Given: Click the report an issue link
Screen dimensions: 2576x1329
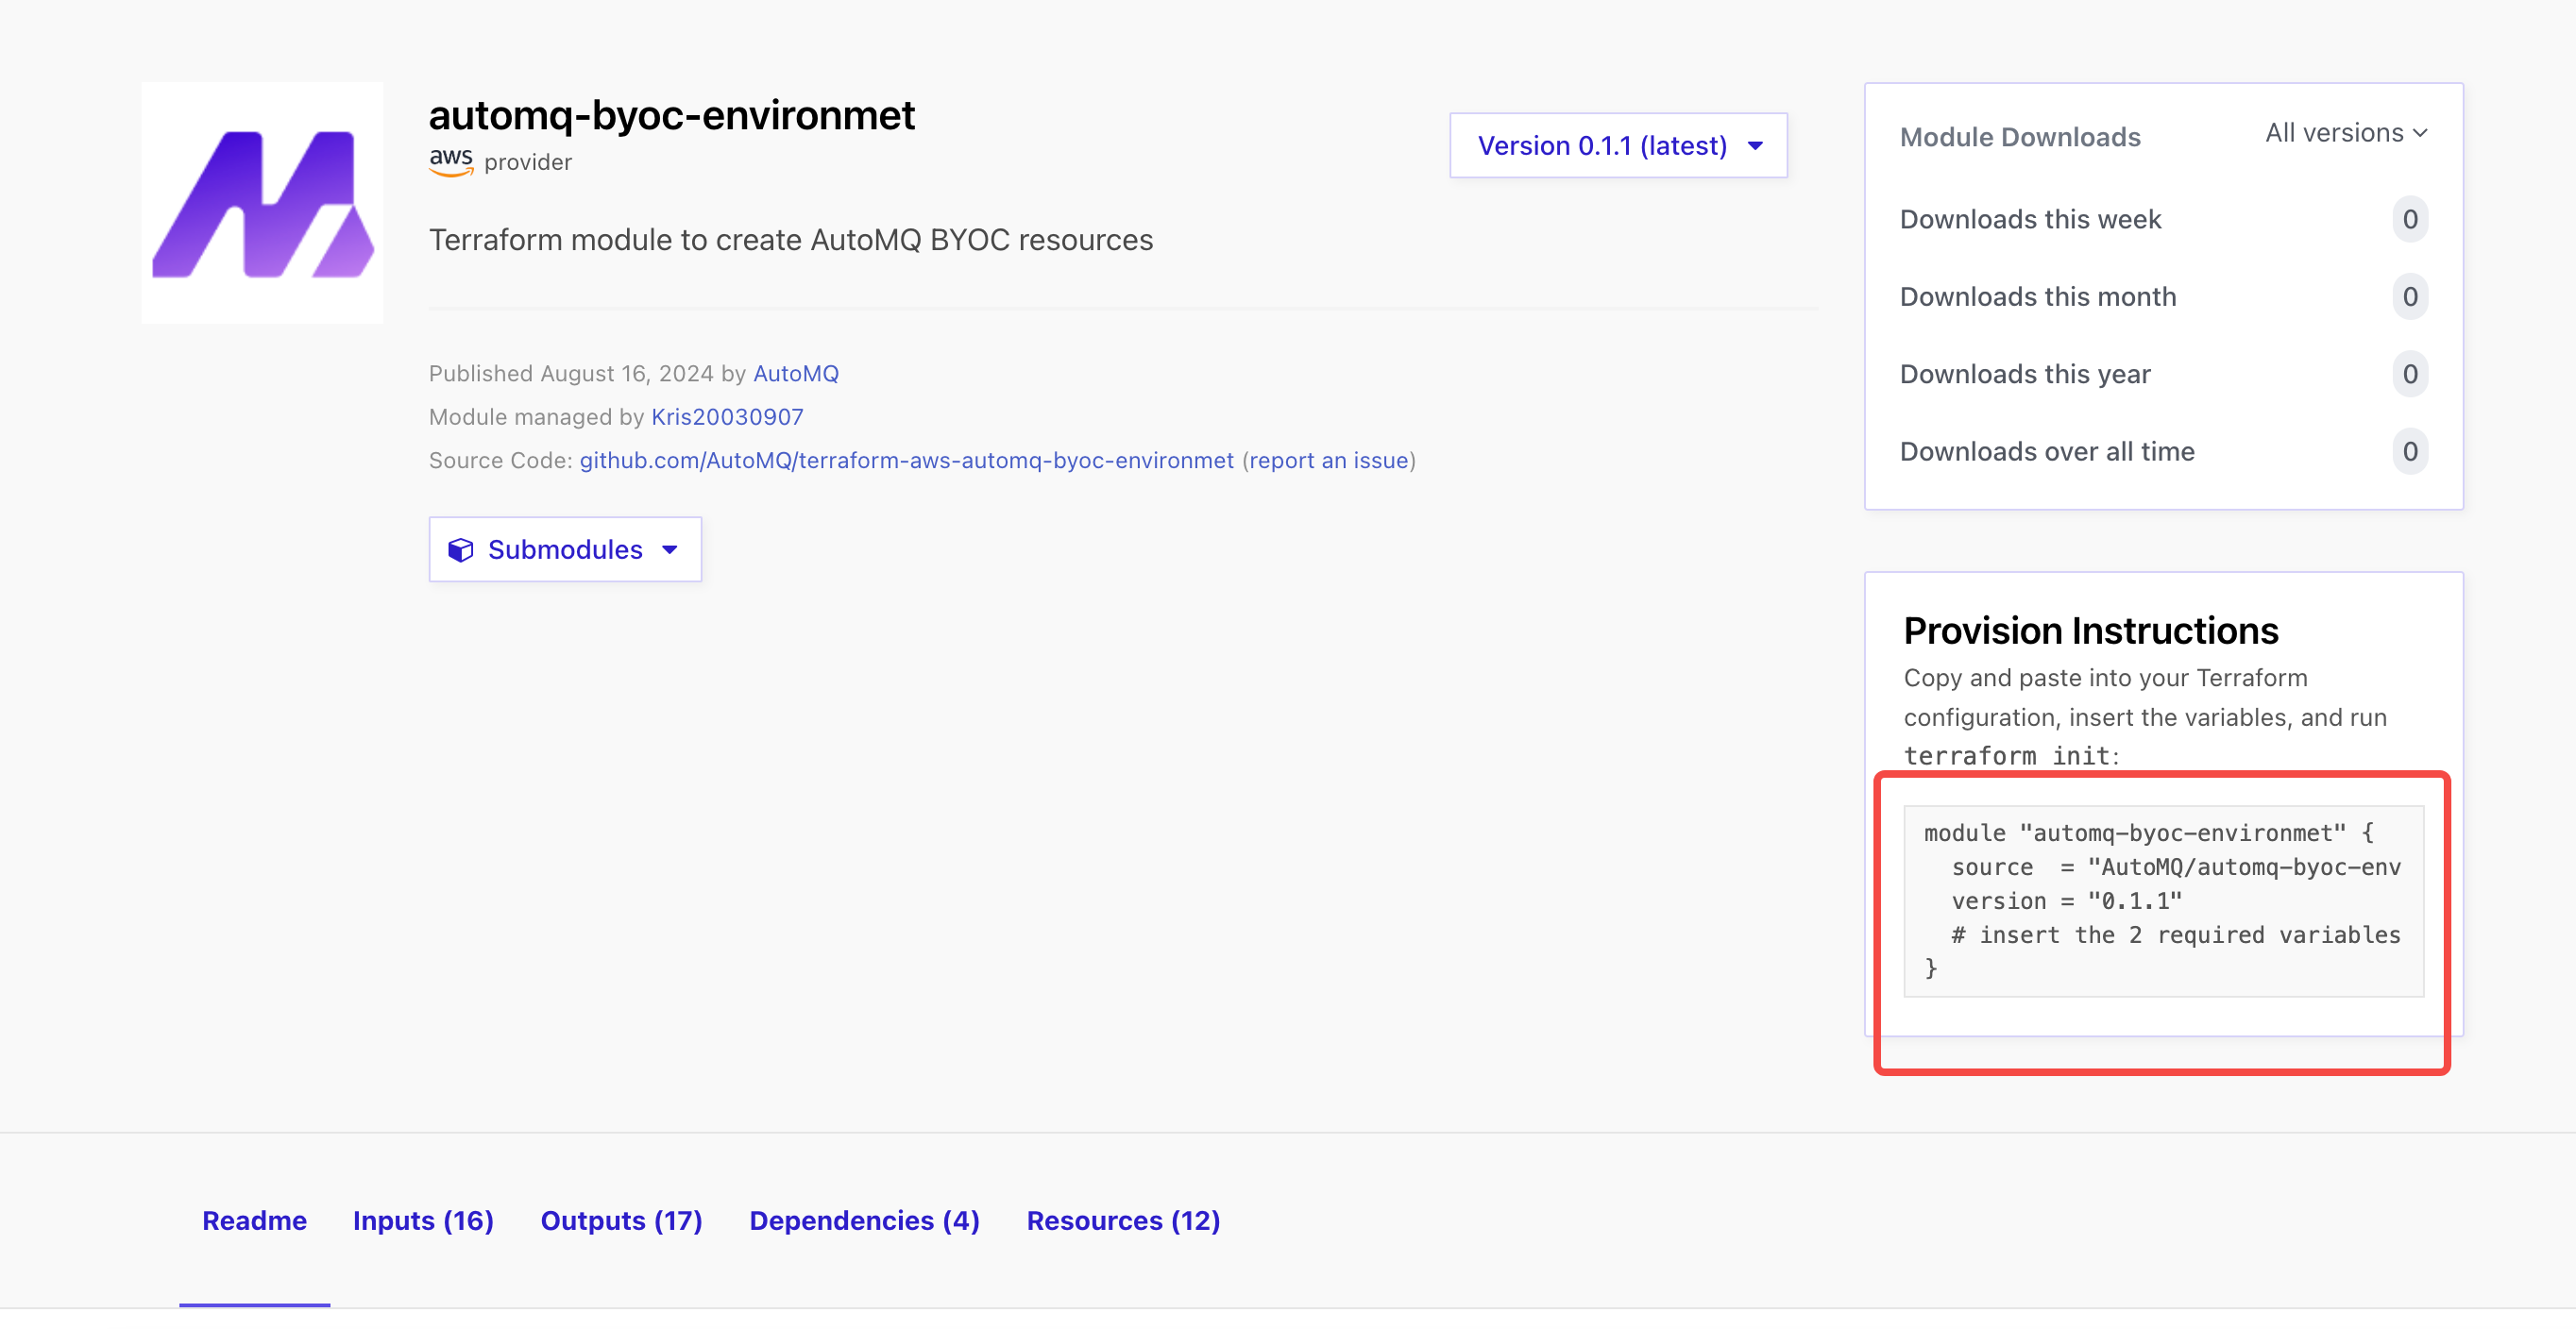Looking at the screenshot, I should click(x=1329, y=461).
